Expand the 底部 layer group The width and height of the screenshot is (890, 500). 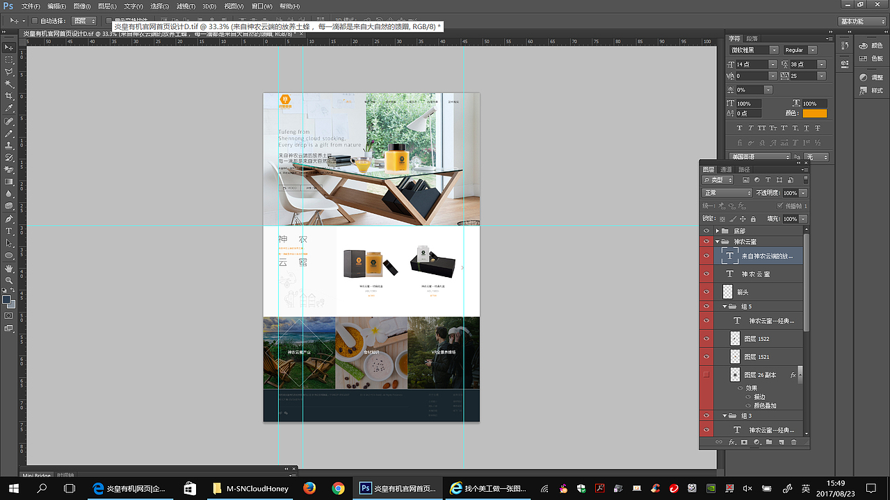coord(717,231)
